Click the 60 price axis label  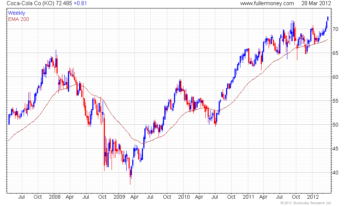coord(335,77)
